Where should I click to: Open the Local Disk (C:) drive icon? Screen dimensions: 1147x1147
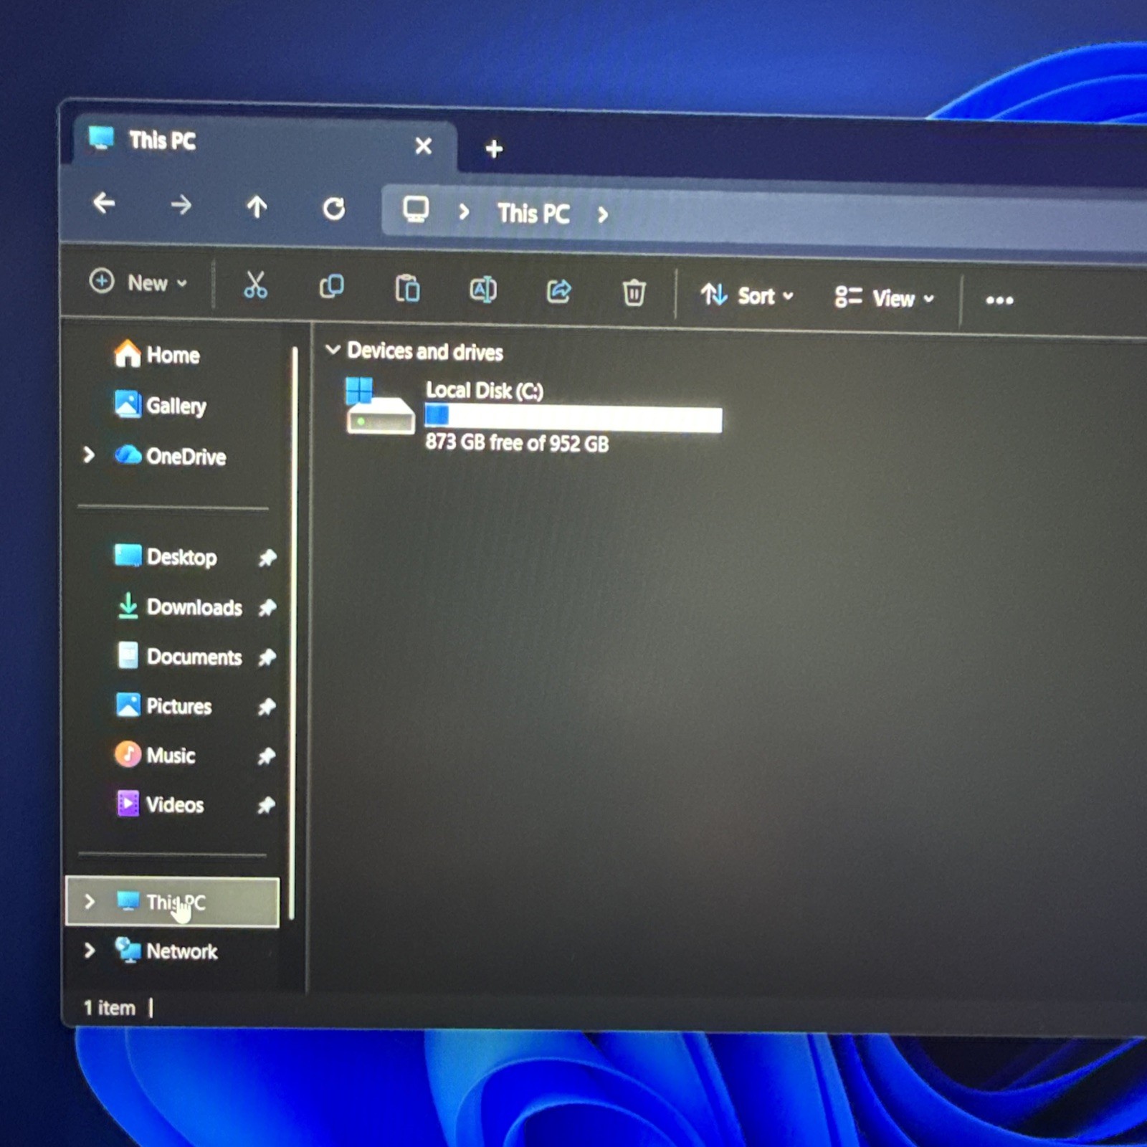[380, 407]
